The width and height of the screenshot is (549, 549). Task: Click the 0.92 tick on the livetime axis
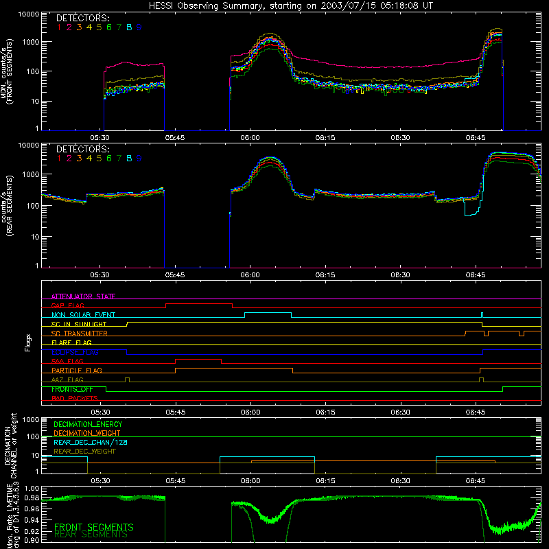[32, 531]
